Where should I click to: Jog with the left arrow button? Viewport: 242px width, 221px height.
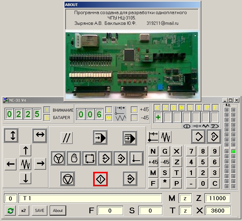point(10,164)
